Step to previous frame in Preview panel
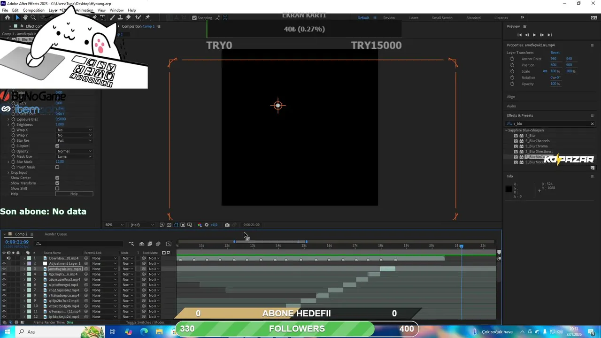The width and height of the screenshot is (601, 338). (527, 35)
